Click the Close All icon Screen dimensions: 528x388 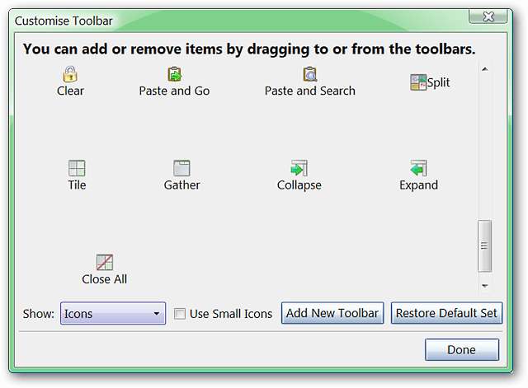(x=104, y=262)
